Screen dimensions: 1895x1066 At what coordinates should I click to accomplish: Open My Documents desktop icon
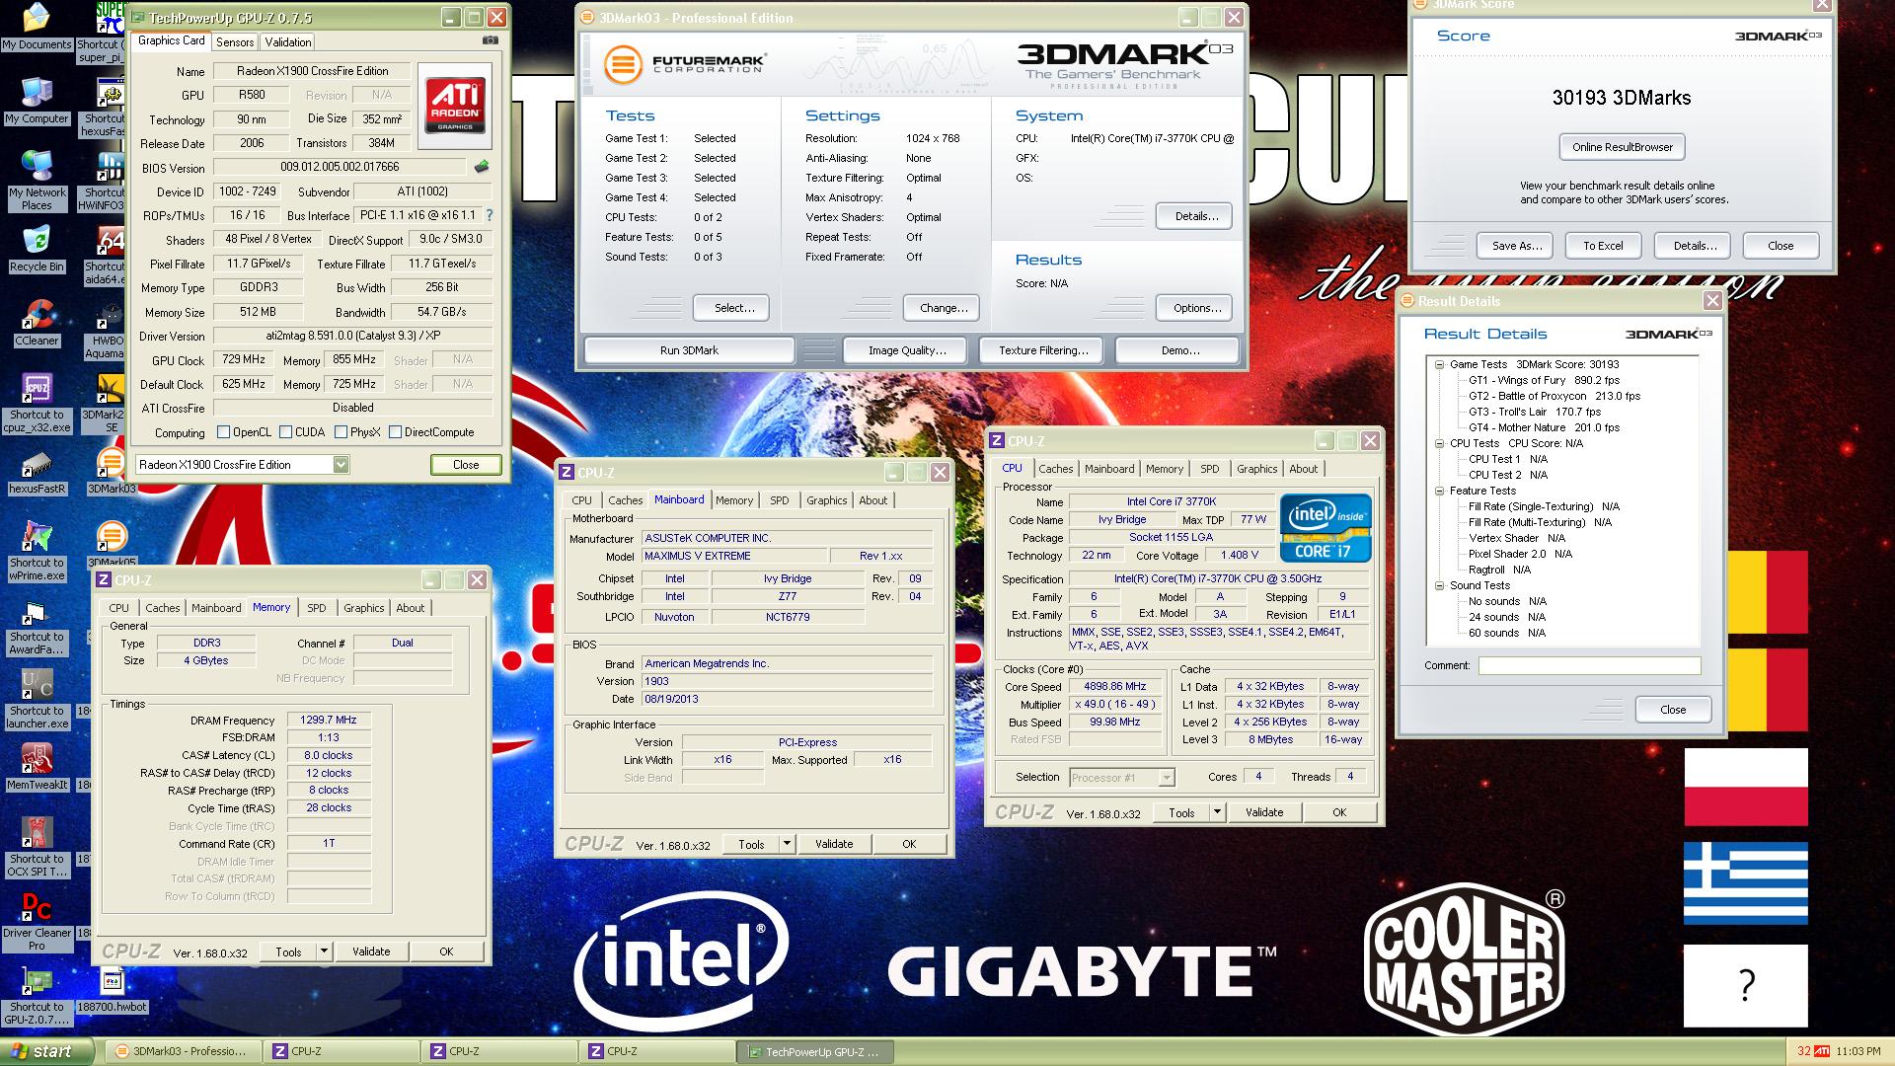37,27
